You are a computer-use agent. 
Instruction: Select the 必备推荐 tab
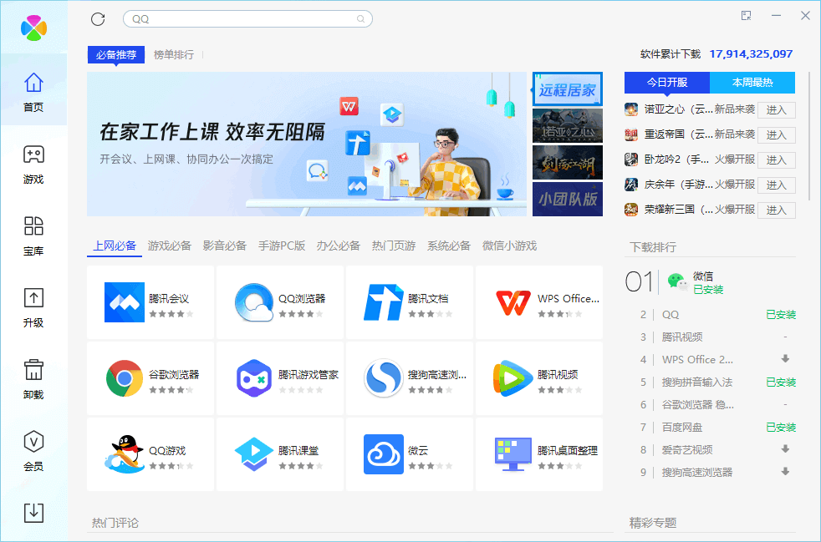[x=115, y=54]
